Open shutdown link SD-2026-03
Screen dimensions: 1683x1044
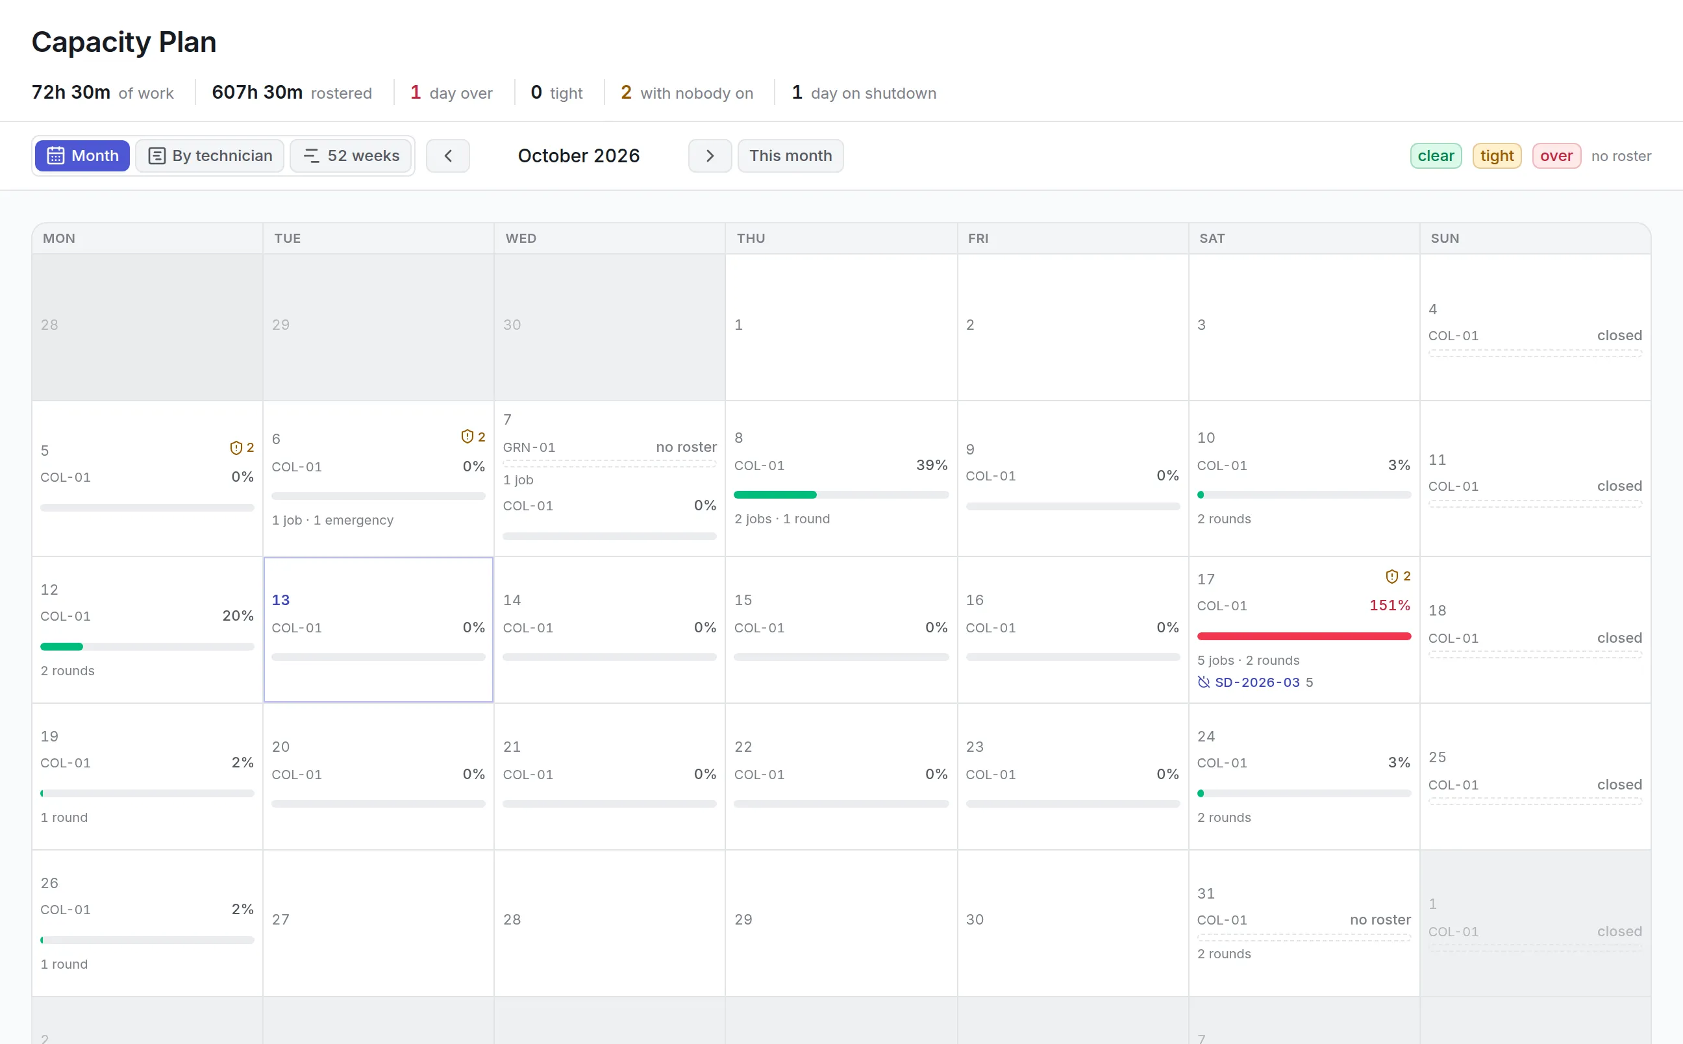pyautogui.click(x=1256, y=682)
